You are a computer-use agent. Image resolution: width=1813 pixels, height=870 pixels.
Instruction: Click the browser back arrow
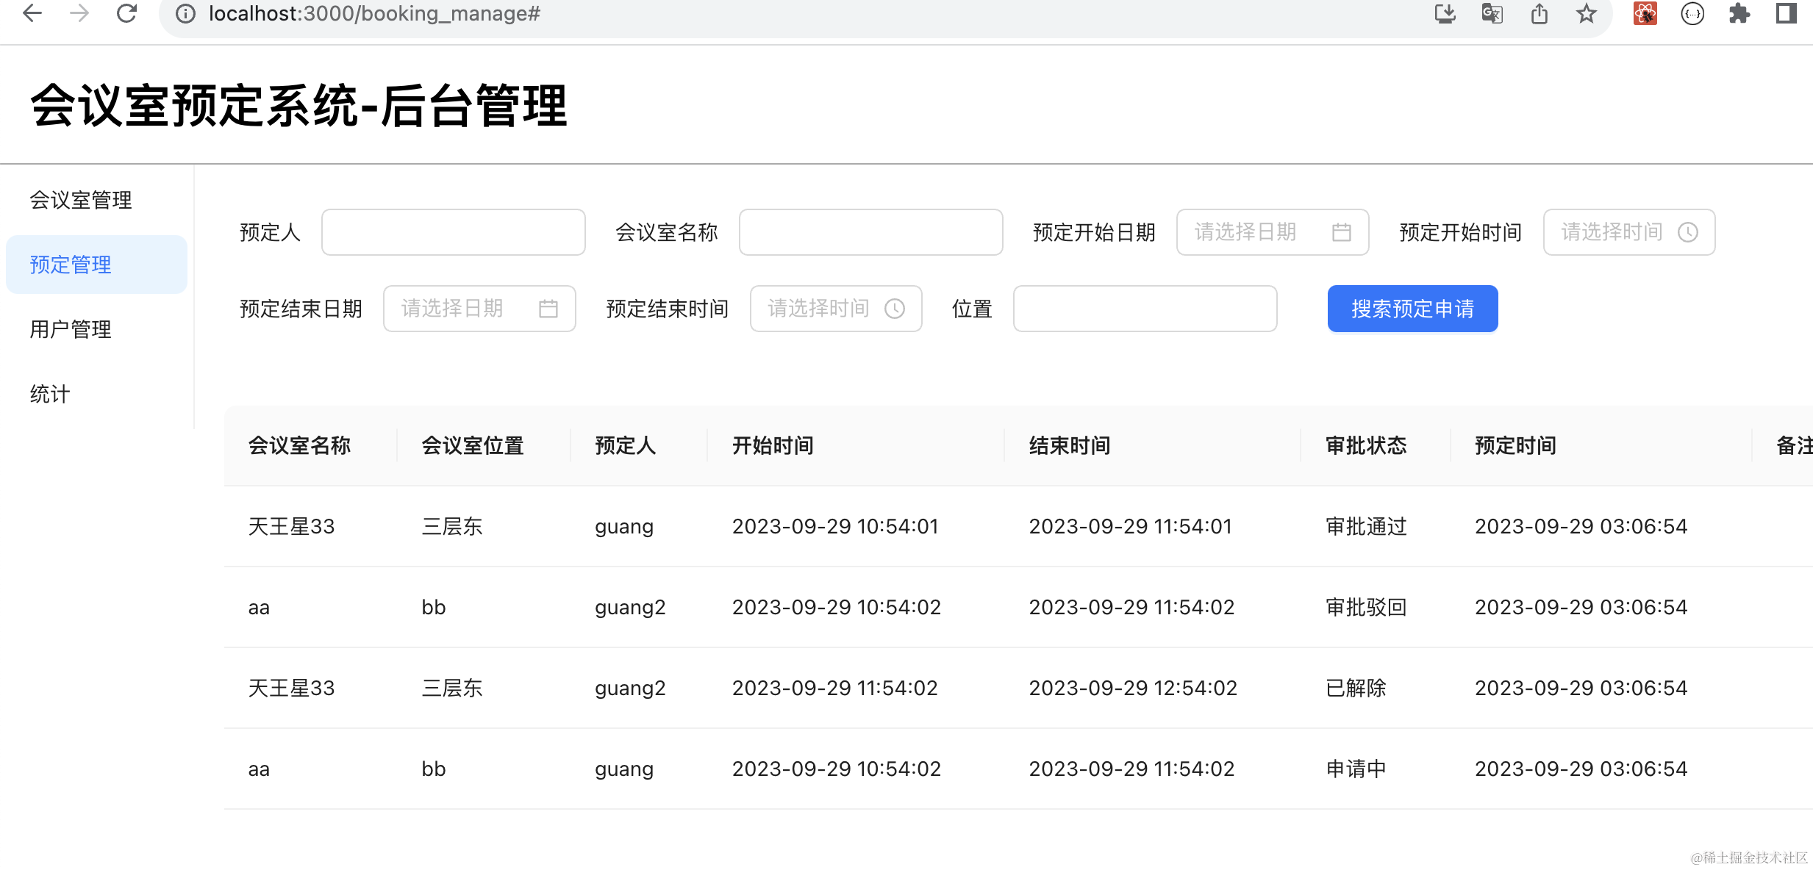click(x=32, y=13)
